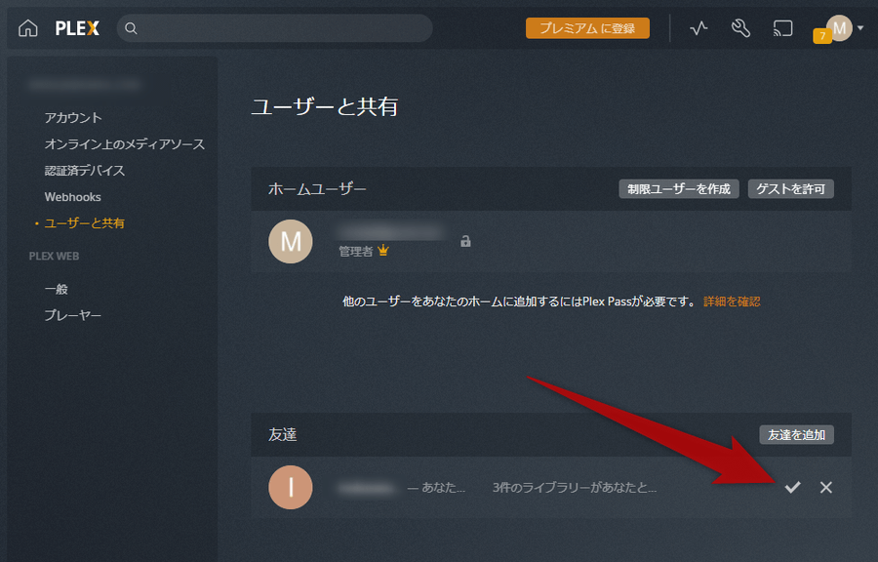
Task: Open プレーヤー under Plex Web
Action: 73,316
